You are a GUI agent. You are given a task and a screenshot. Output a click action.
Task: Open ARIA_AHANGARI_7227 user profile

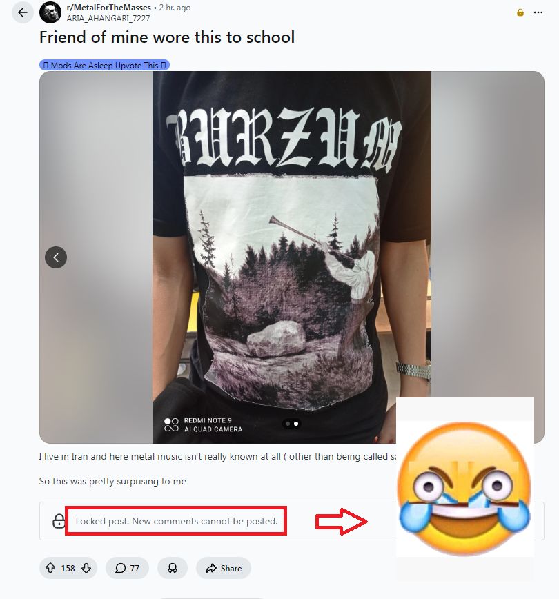pyautogui.click(x=108, y=19)
